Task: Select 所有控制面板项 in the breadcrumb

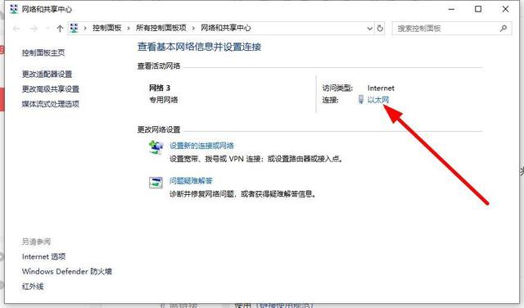Action: coord(161,28)
